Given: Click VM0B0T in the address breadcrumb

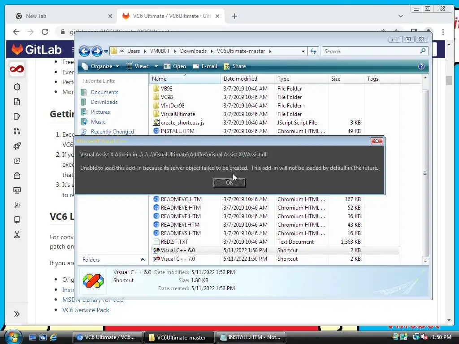Looking at the screenshot, I should coord(160,51).
